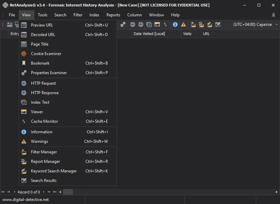Click the toolbar Information icon

point(175,24)
